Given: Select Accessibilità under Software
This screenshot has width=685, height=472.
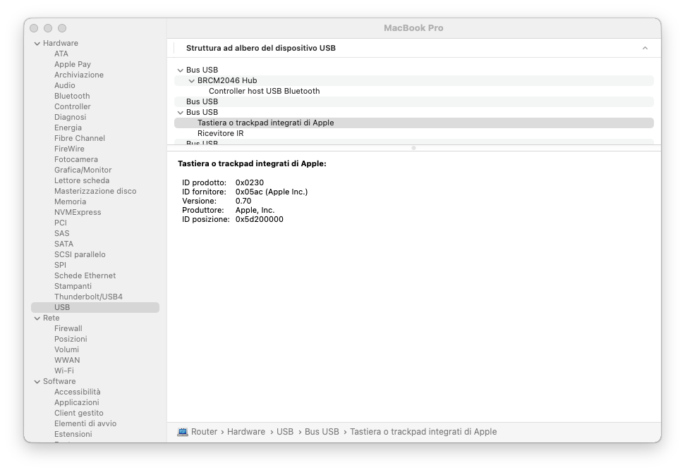Looking at the screenshot, I should [x=77, y=392].
